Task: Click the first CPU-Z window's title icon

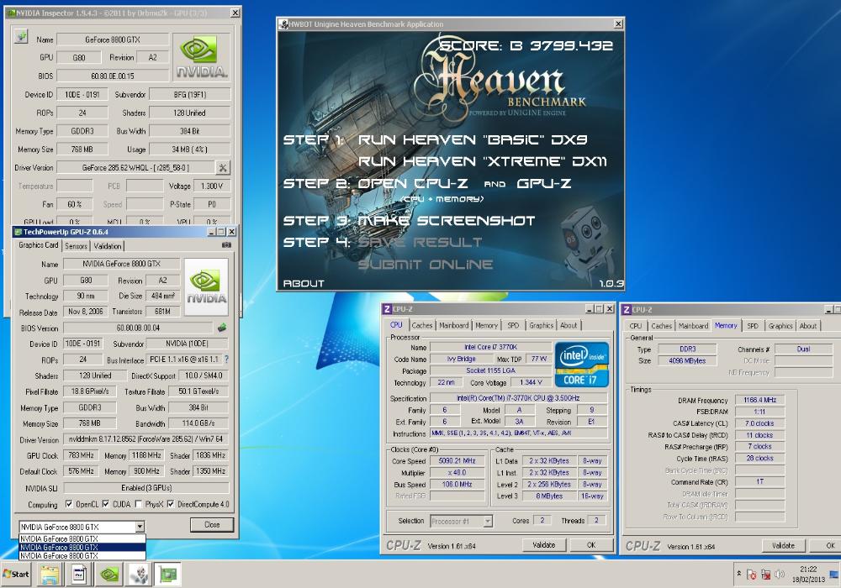Action: 387,309
